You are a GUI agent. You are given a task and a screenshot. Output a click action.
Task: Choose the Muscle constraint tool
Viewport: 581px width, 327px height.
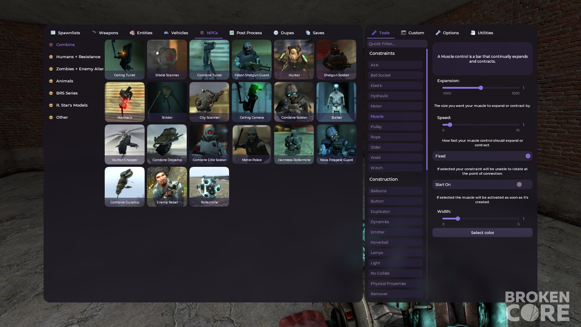click(x=396, y=116)
